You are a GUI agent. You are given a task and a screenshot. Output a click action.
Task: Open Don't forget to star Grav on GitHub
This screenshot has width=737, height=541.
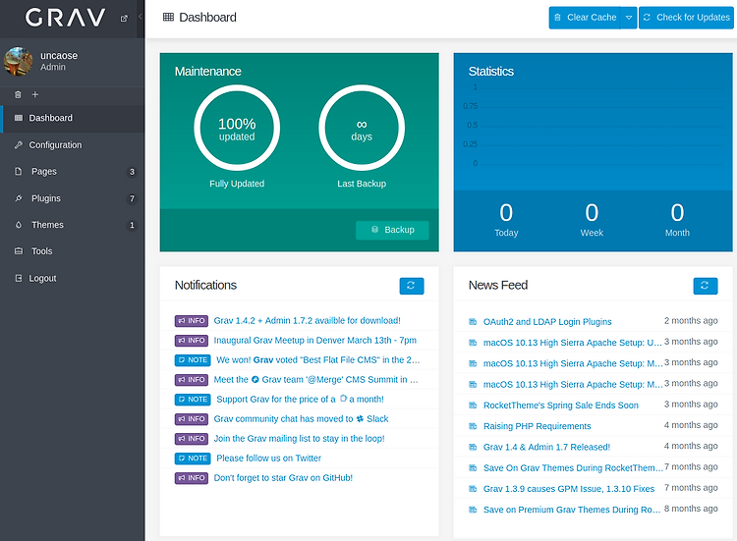tap(283, 478)
